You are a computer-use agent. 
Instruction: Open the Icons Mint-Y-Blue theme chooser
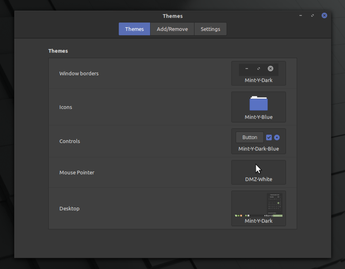(259, 107)
